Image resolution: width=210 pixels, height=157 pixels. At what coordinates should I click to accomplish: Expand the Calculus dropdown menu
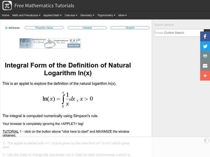(71, 15)
